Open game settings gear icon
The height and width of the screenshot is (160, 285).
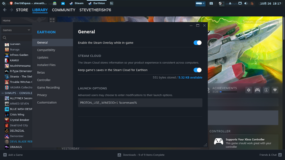click(249, 90)
